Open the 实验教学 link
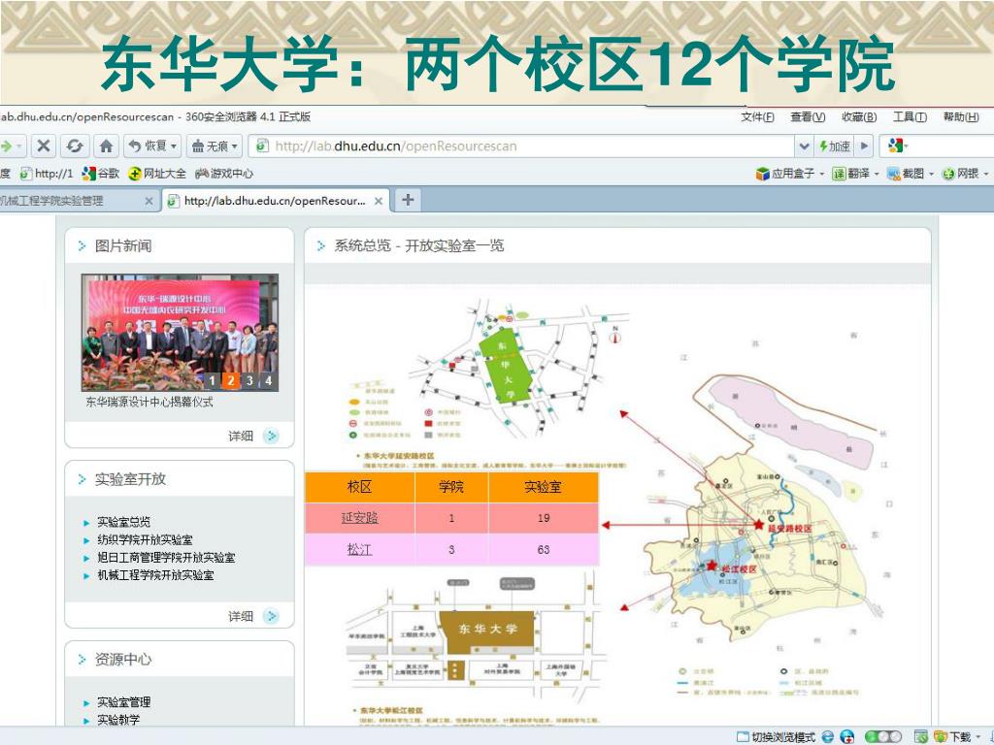994x745 pixels. click(x=118, y=720)
